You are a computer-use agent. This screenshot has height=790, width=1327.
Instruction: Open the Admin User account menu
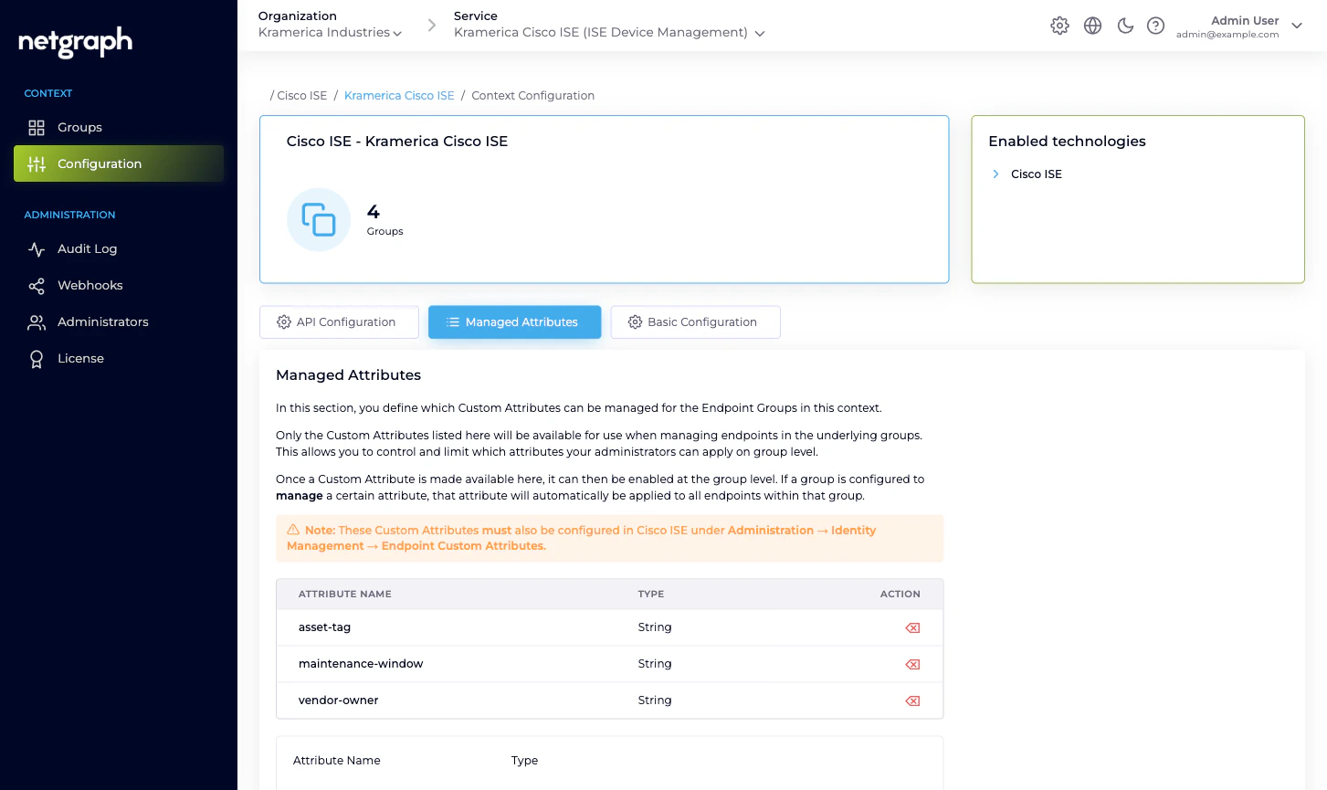pyautogui.click(x=1297, y=26)
